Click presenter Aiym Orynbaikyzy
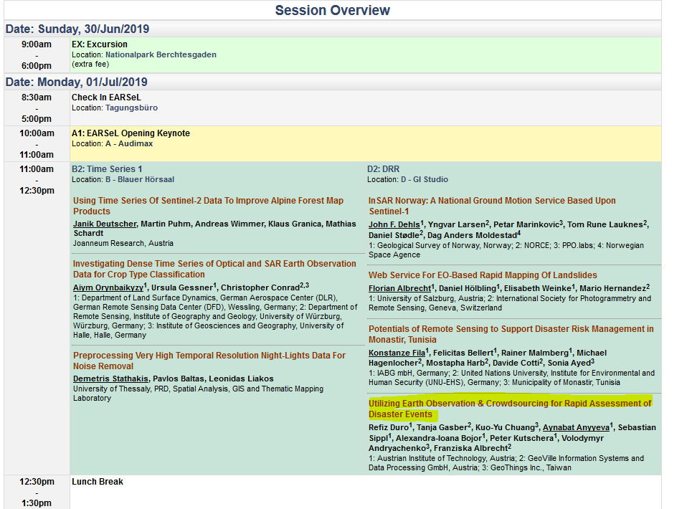The image size is (682, 509). point(108,287)
